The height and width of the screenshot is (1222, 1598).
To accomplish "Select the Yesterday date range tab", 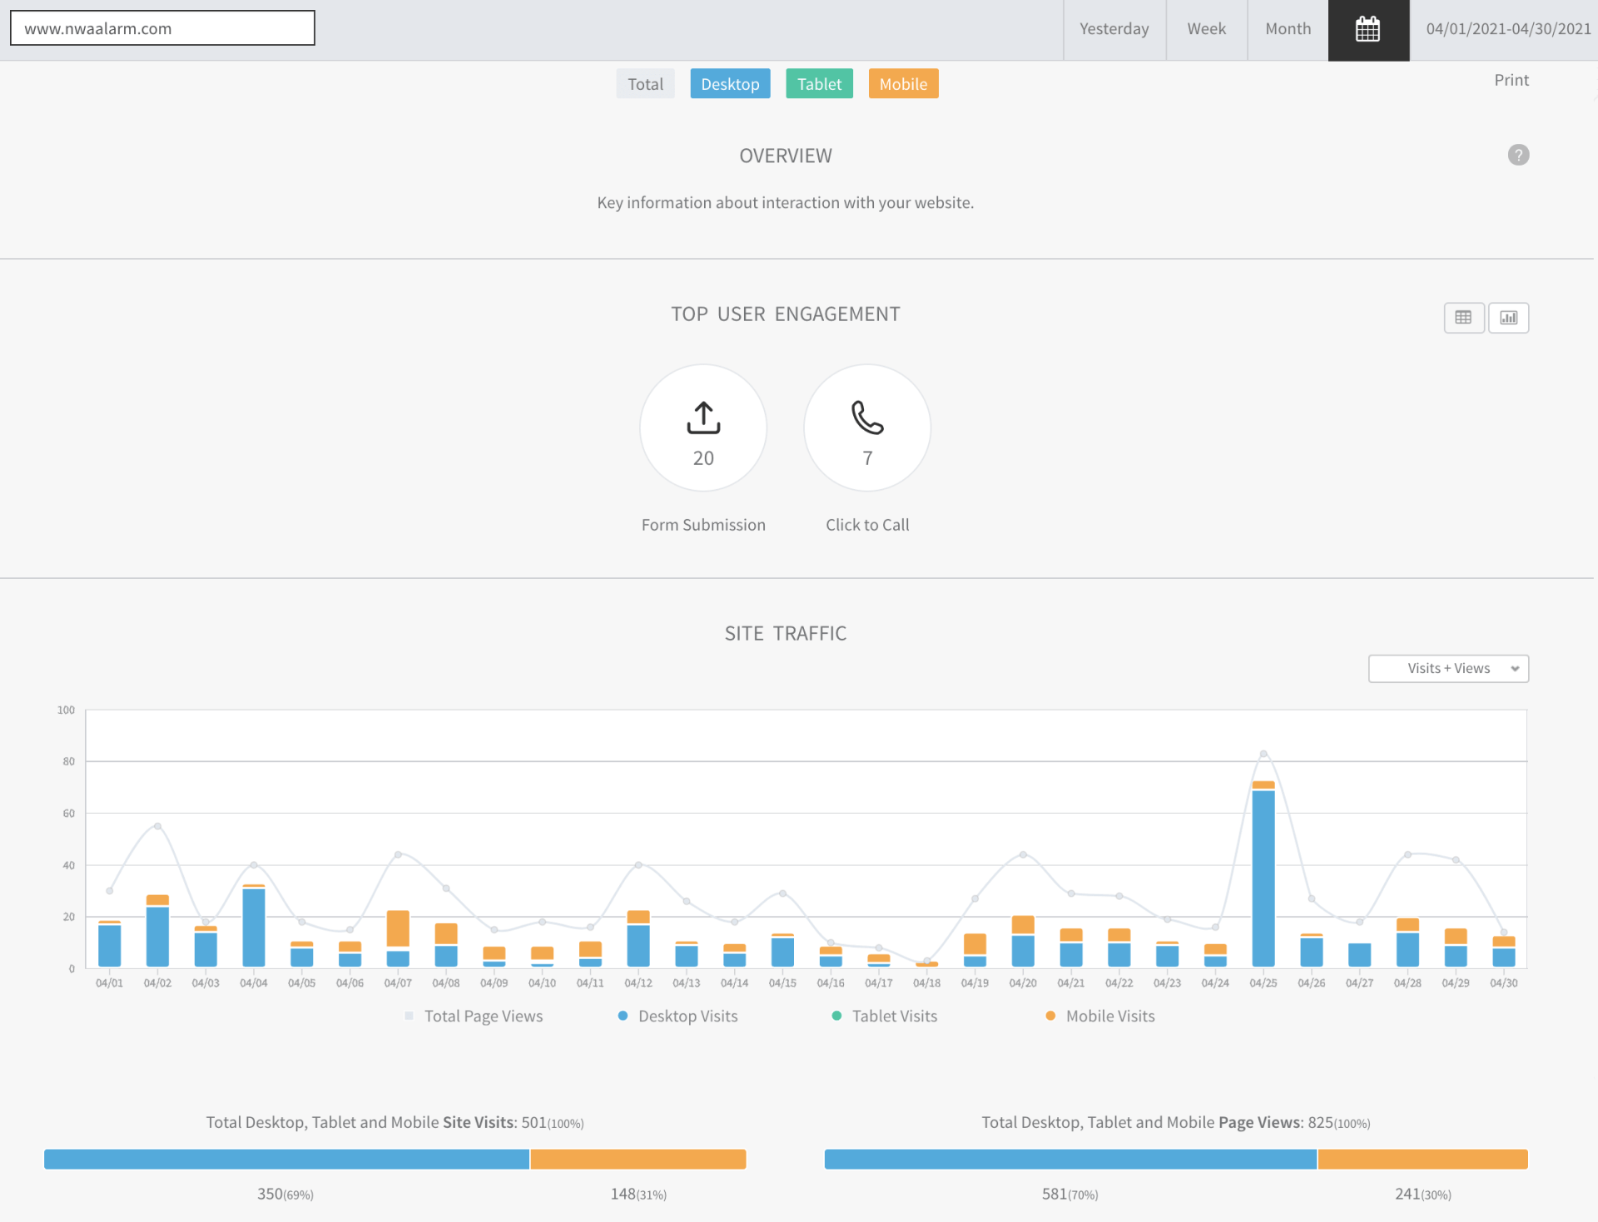I will tap(1114, 30).
